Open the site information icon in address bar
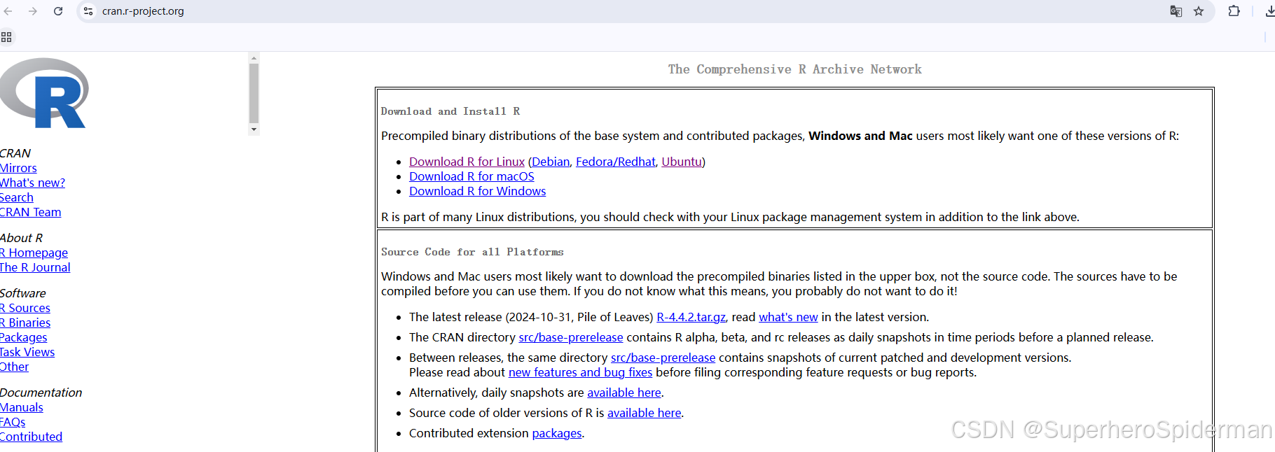 pos(88,11)
